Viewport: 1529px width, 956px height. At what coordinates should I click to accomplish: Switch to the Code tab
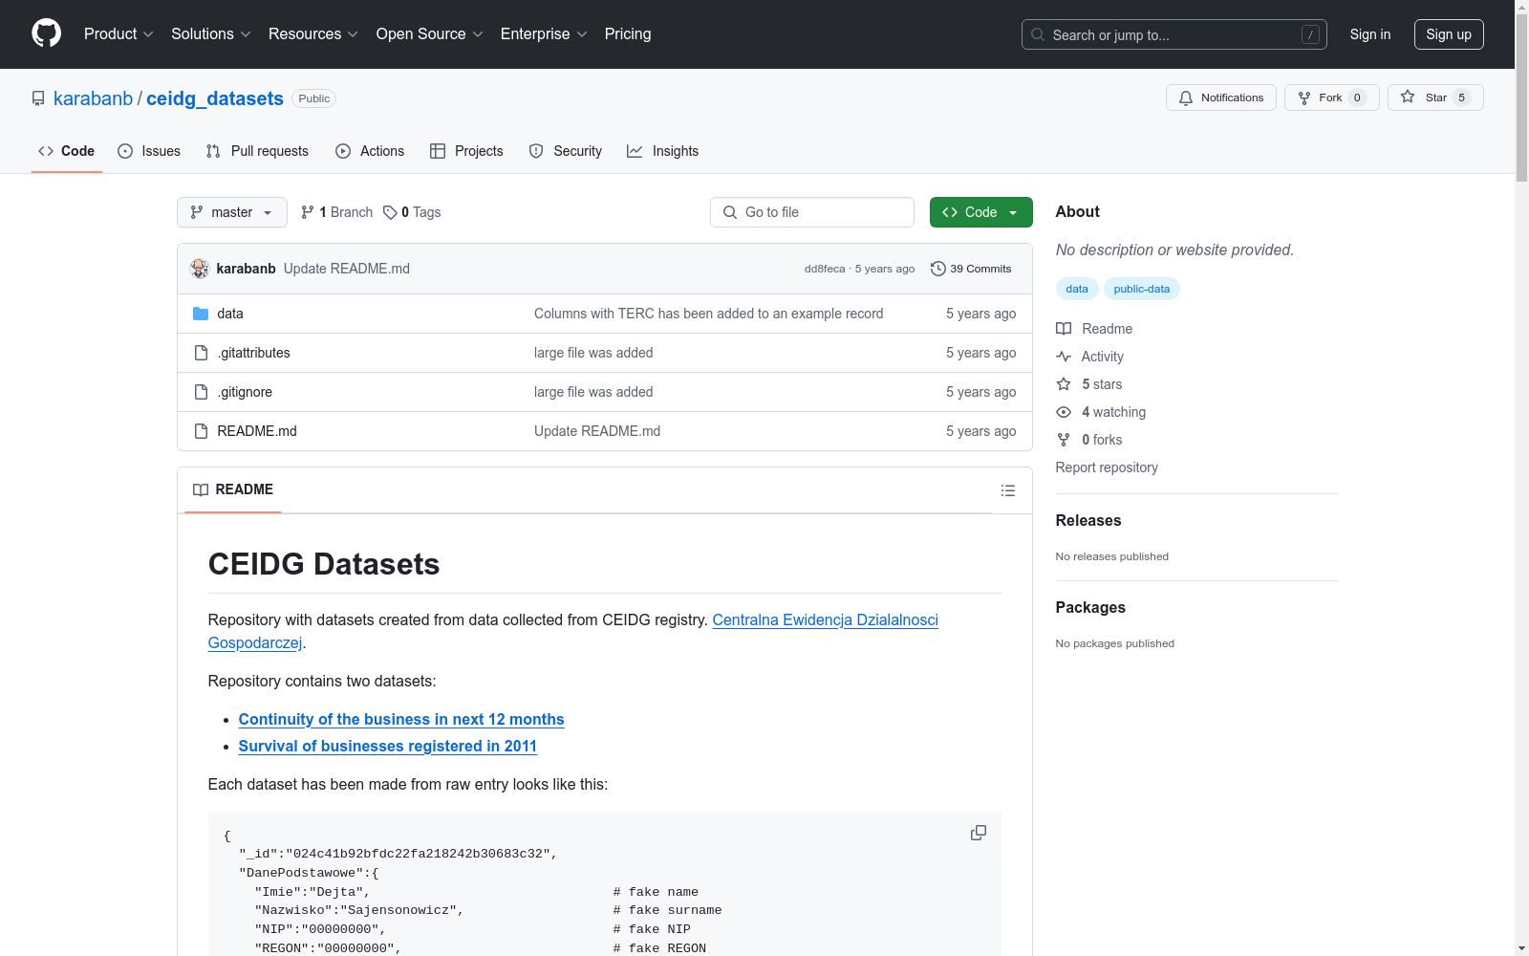pos(66,151)
